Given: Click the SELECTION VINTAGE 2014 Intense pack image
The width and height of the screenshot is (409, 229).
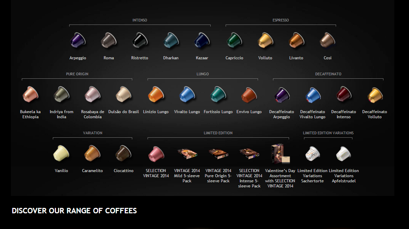Looking at the screenshot, I should [249, 153].
